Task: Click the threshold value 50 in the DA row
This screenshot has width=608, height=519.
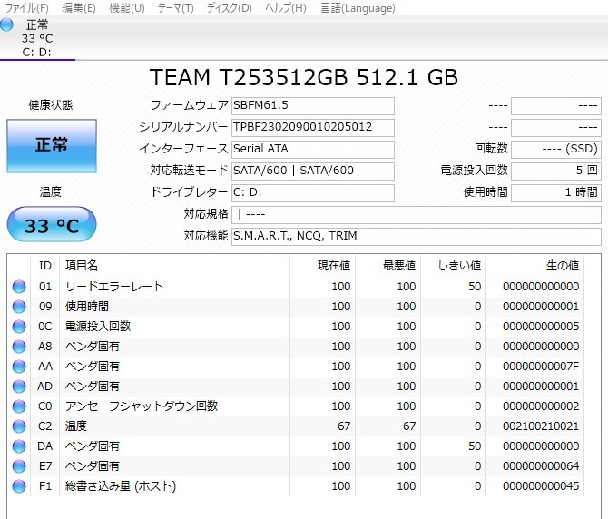Action: pyautogui.click(x=475, y=446)
